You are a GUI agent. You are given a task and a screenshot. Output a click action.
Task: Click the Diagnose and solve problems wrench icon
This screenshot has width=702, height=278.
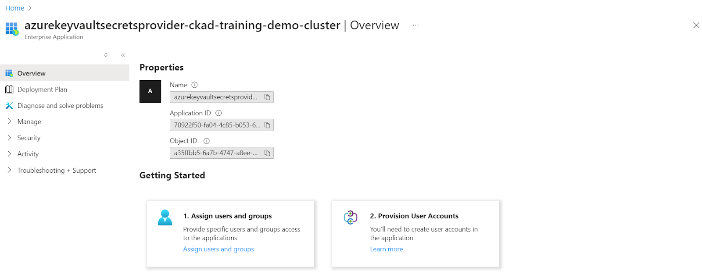(9, 106)
